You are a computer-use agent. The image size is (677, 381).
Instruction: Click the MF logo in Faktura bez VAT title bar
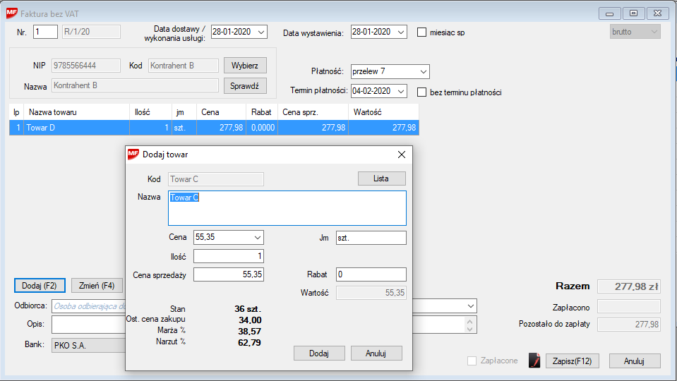point(12,13)
